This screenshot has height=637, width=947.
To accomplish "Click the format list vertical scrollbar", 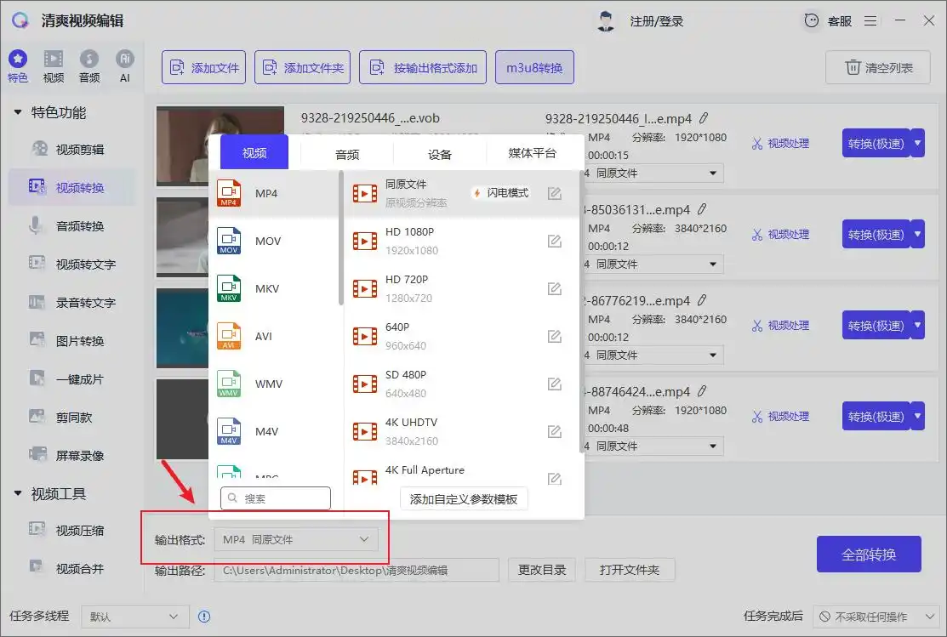I will coord(341,238).
